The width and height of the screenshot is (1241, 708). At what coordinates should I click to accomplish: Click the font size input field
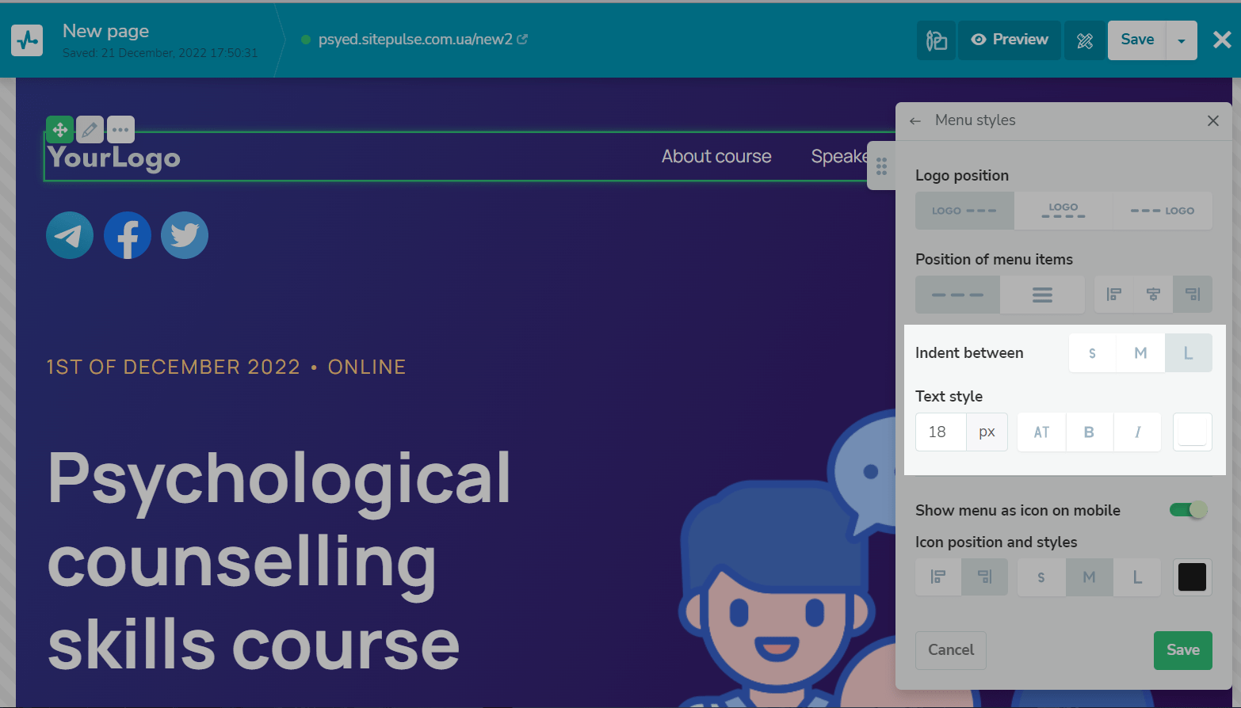point(941,432)
